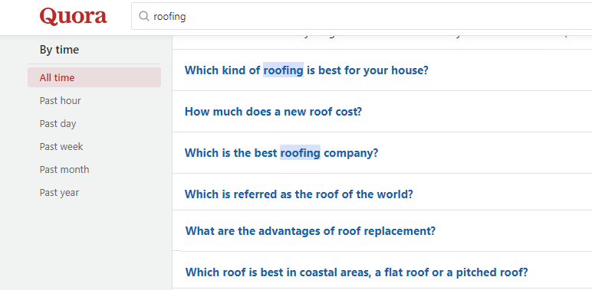Open 'How much does a new roof cost?'
This screenshot has width=592, height=290.
273,112
